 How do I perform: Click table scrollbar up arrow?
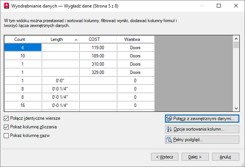click(x=236, y=39)
